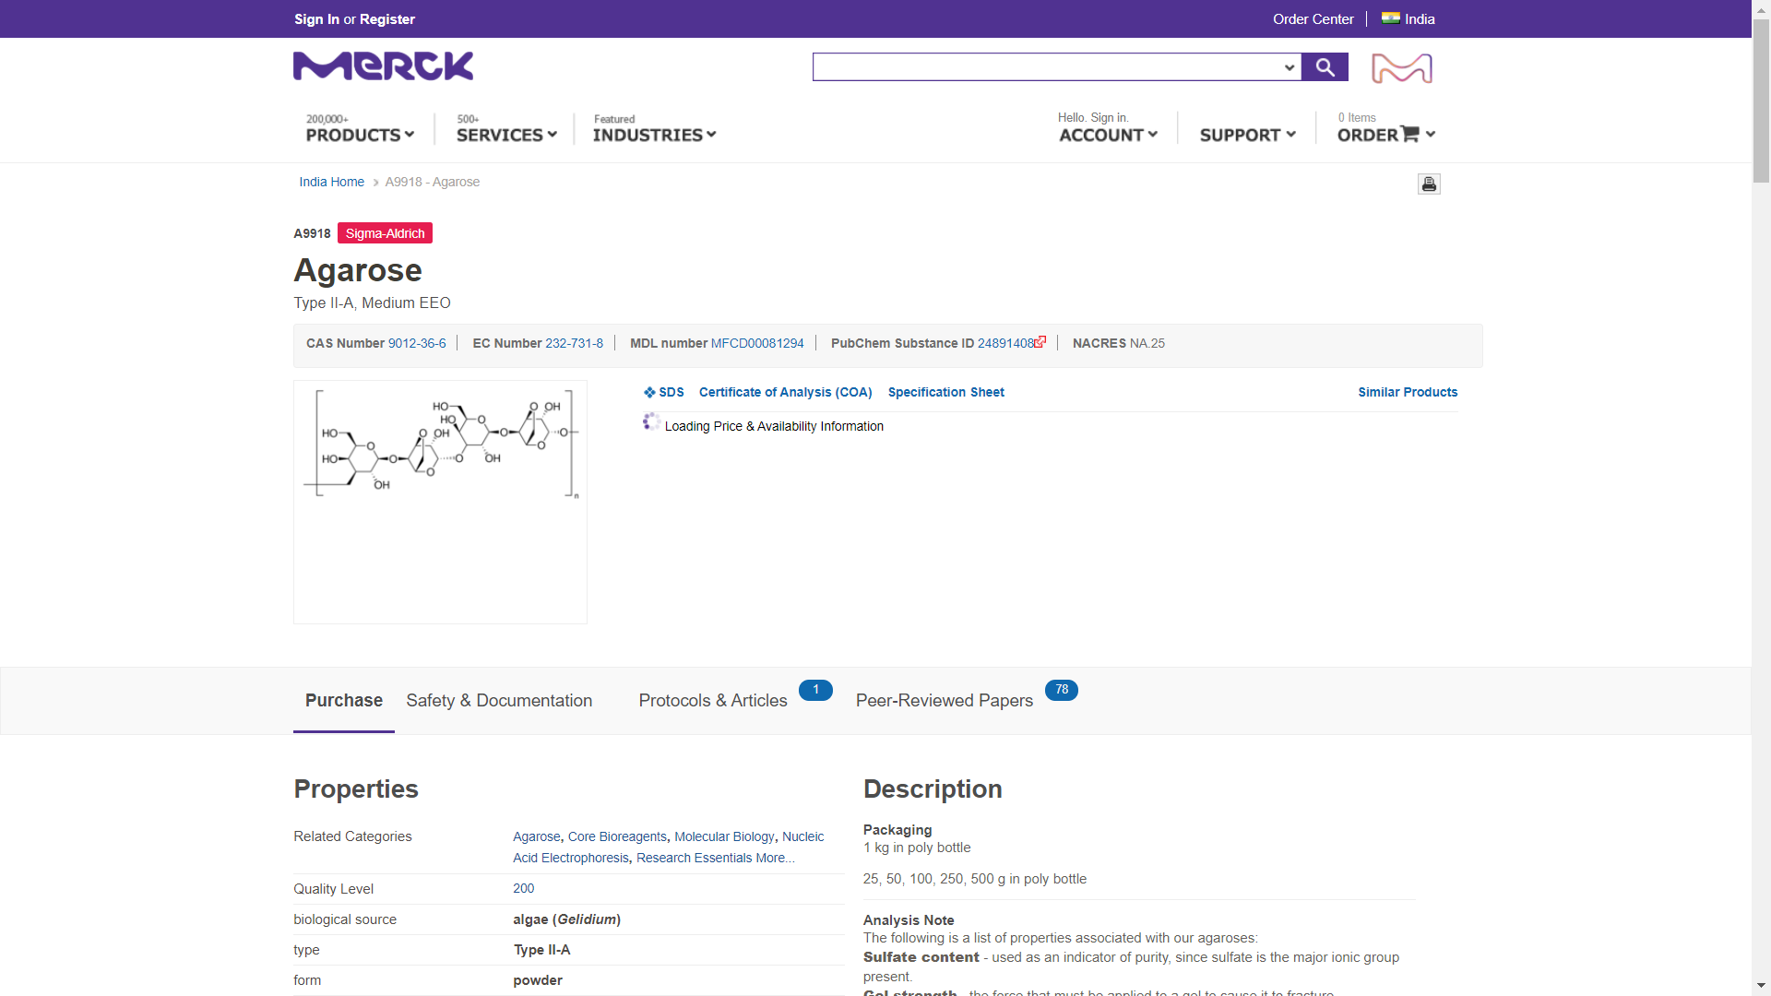Click the shopping cart icon
This screenshot has width=1771, height=996.
1409,134
